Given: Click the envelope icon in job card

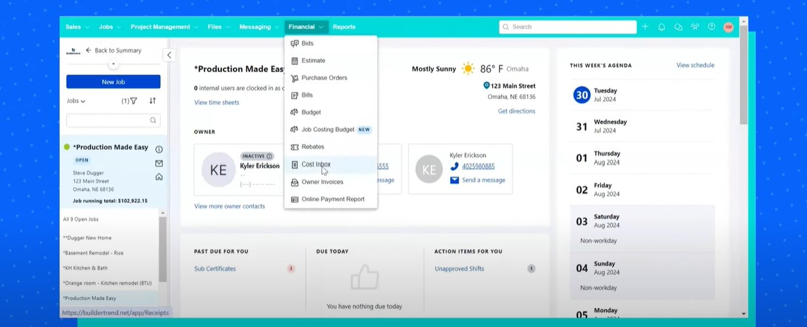Looking at the screenshot, I should click(x=159, y=163).
